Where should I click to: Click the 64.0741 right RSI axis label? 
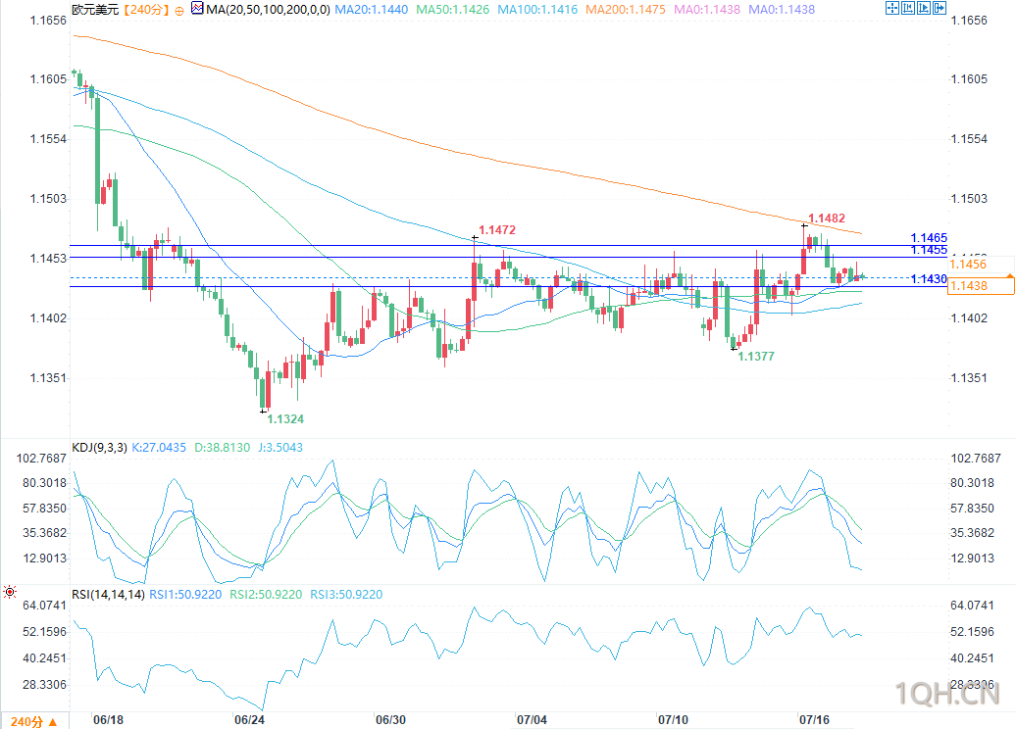point(972,606)
